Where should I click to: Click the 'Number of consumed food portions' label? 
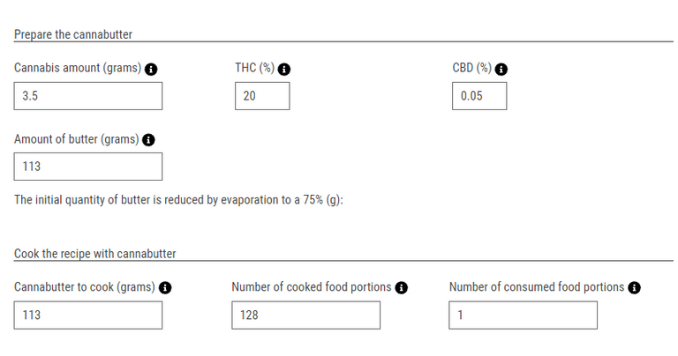(537, 287)
